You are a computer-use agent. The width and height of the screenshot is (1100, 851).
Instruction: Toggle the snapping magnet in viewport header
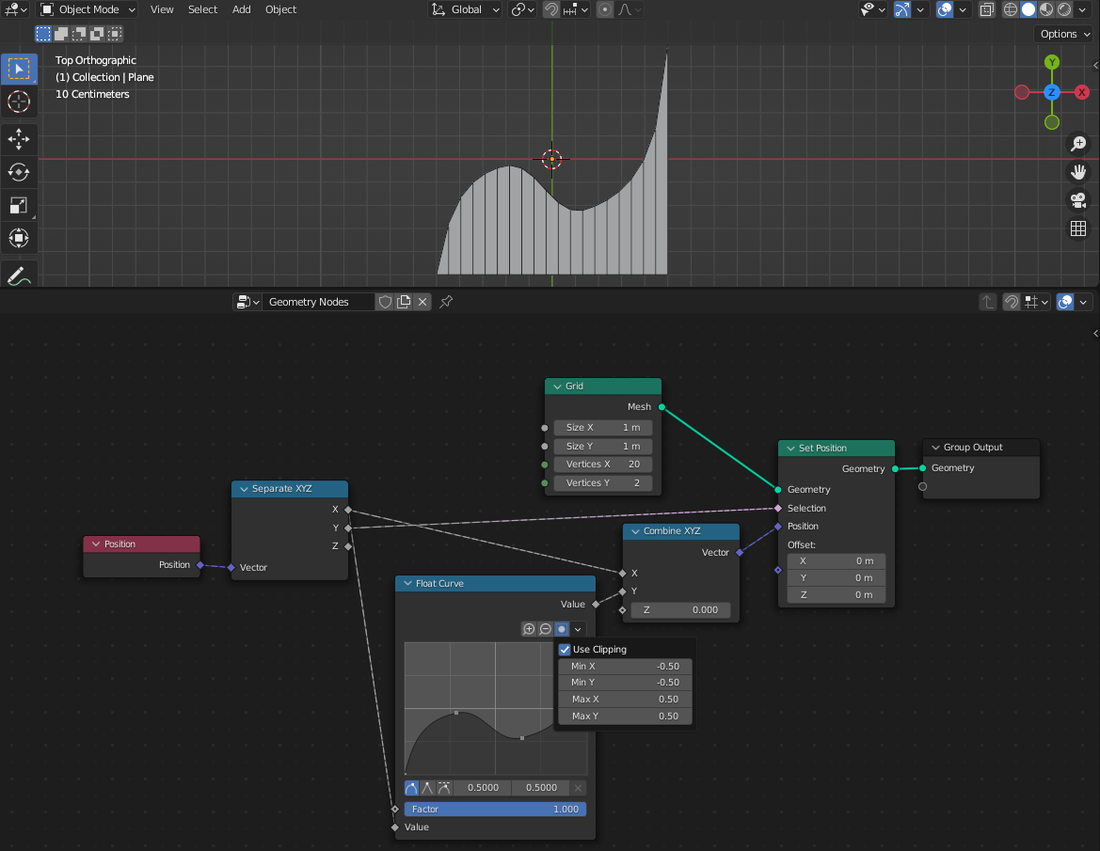[x=551, y=9]
